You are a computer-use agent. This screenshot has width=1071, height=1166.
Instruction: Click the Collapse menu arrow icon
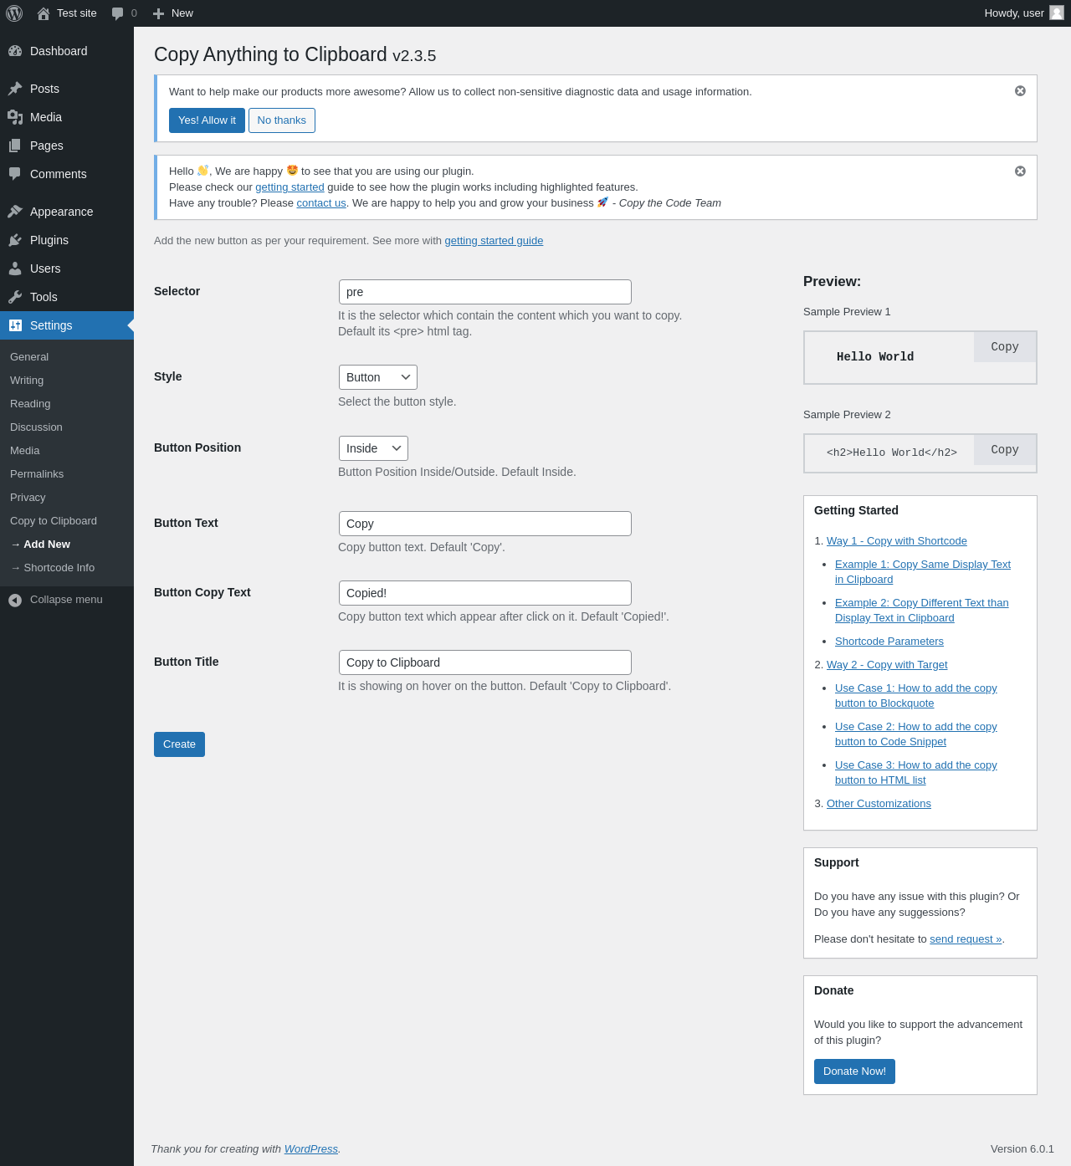tap(15, 600)
